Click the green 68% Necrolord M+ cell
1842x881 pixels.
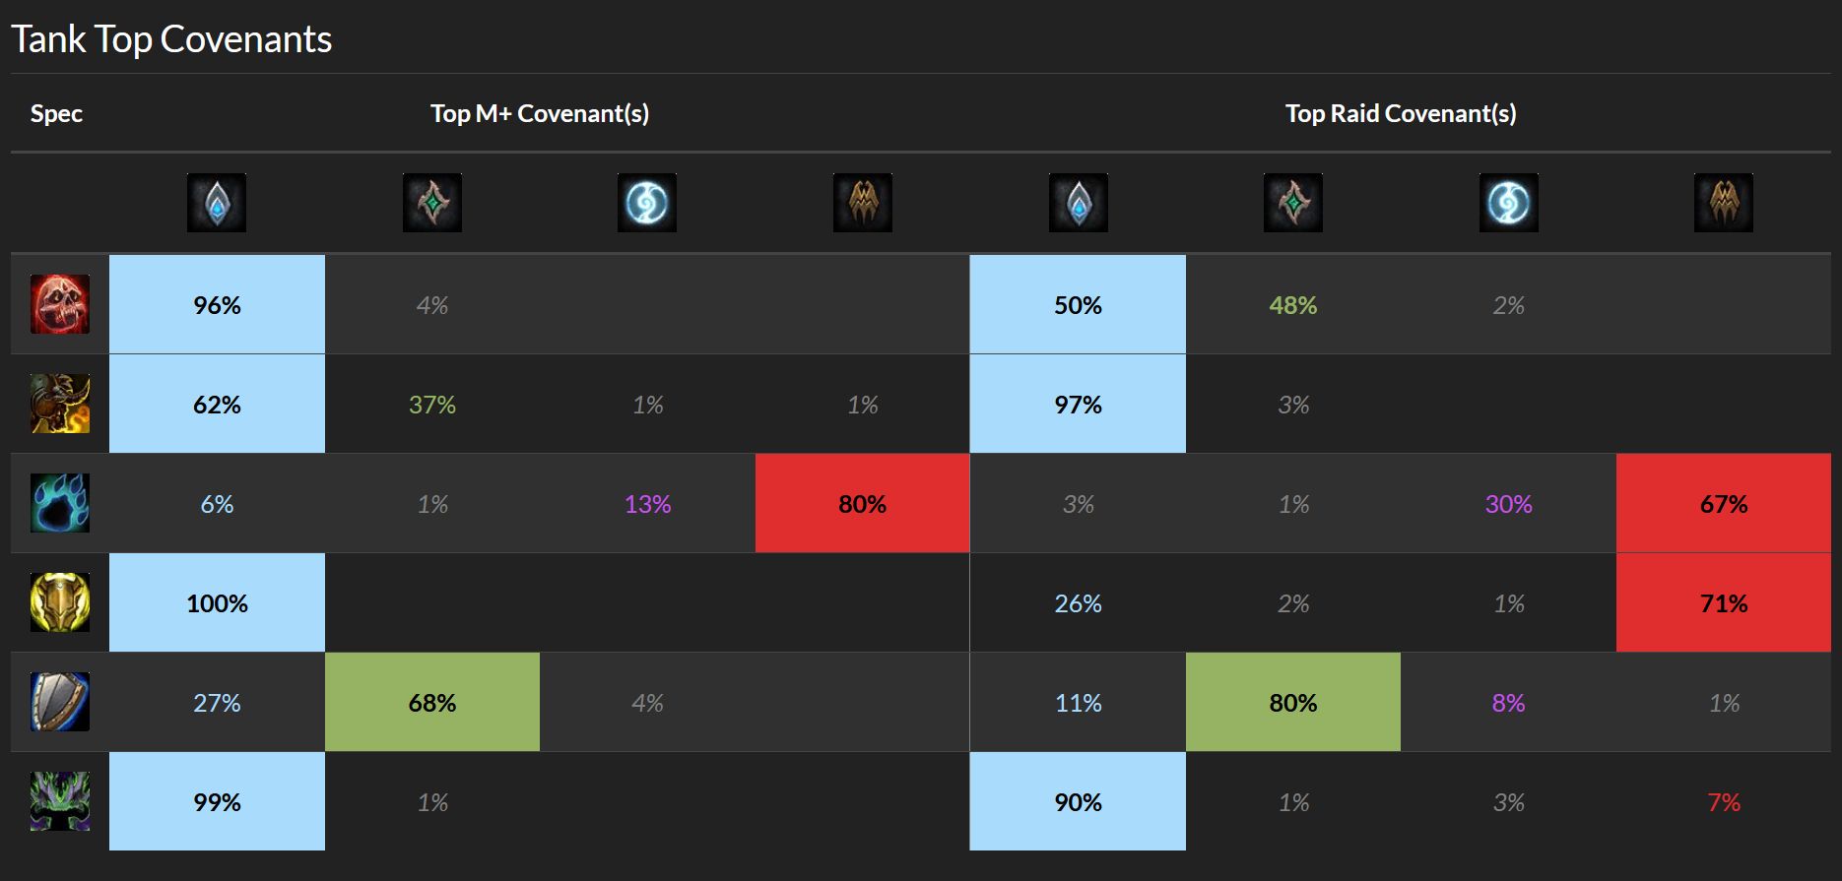coord(431,702)
